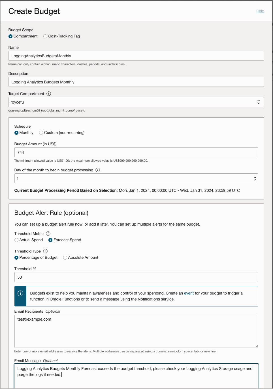Choose Absolute Amount threshold type
This screenshot has height=389, width=273.
pos(65,257)
